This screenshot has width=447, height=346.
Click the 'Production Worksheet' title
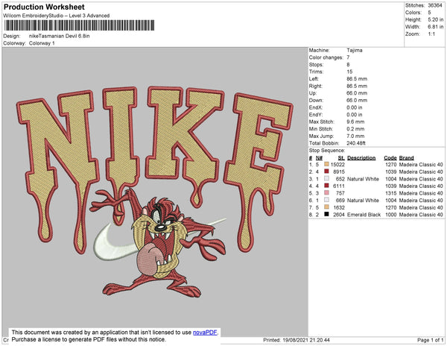click(x=44, y=7)
